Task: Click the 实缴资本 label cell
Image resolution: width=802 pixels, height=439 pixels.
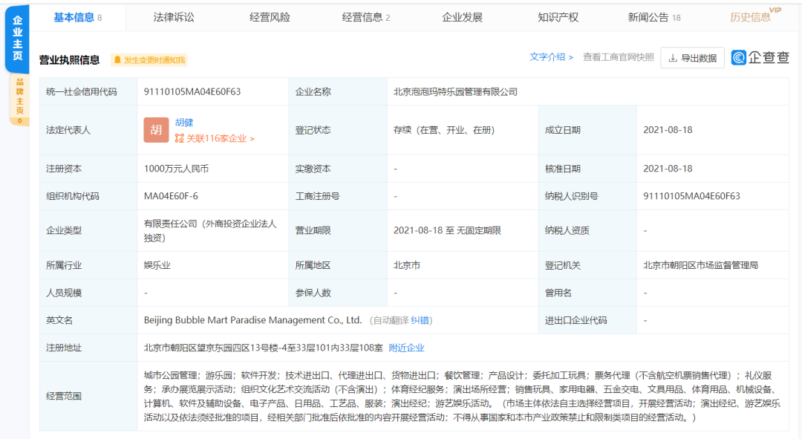Action: pyautogui.click(x=338, y=169)
